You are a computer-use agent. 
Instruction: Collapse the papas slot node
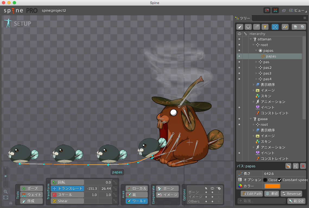(256, 51)
